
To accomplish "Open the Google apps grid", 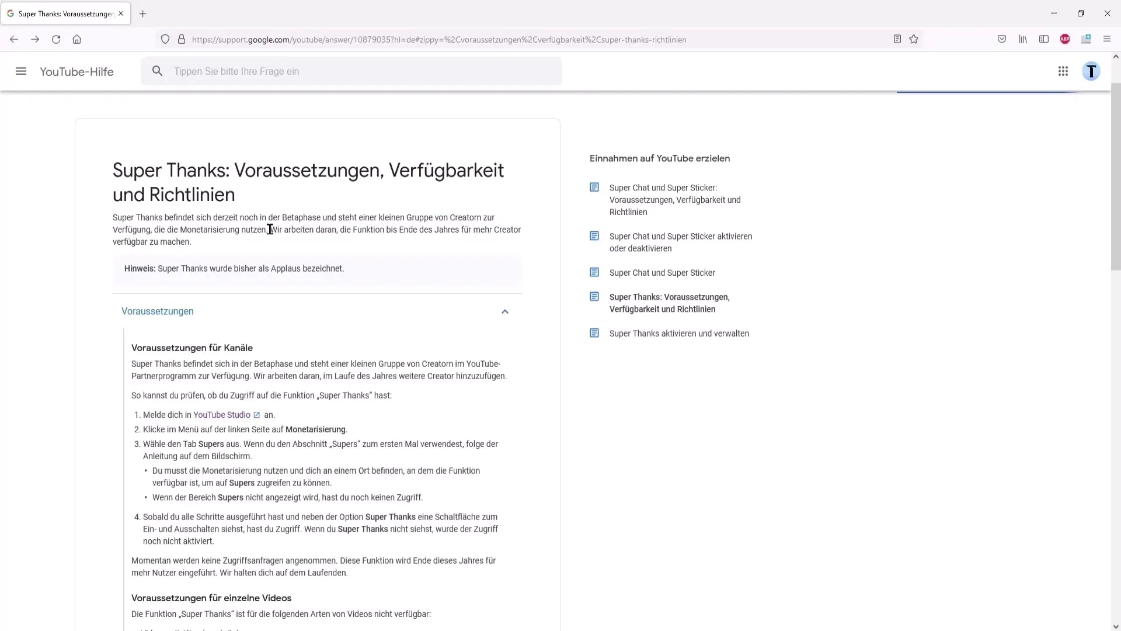I will [x=1063, y=71].
